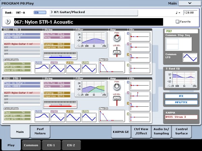The height and width of the screenshot is (151, 202).
Task: Open EXi2 LFO3 triangle waveform
Action: (x=73, y=117)
